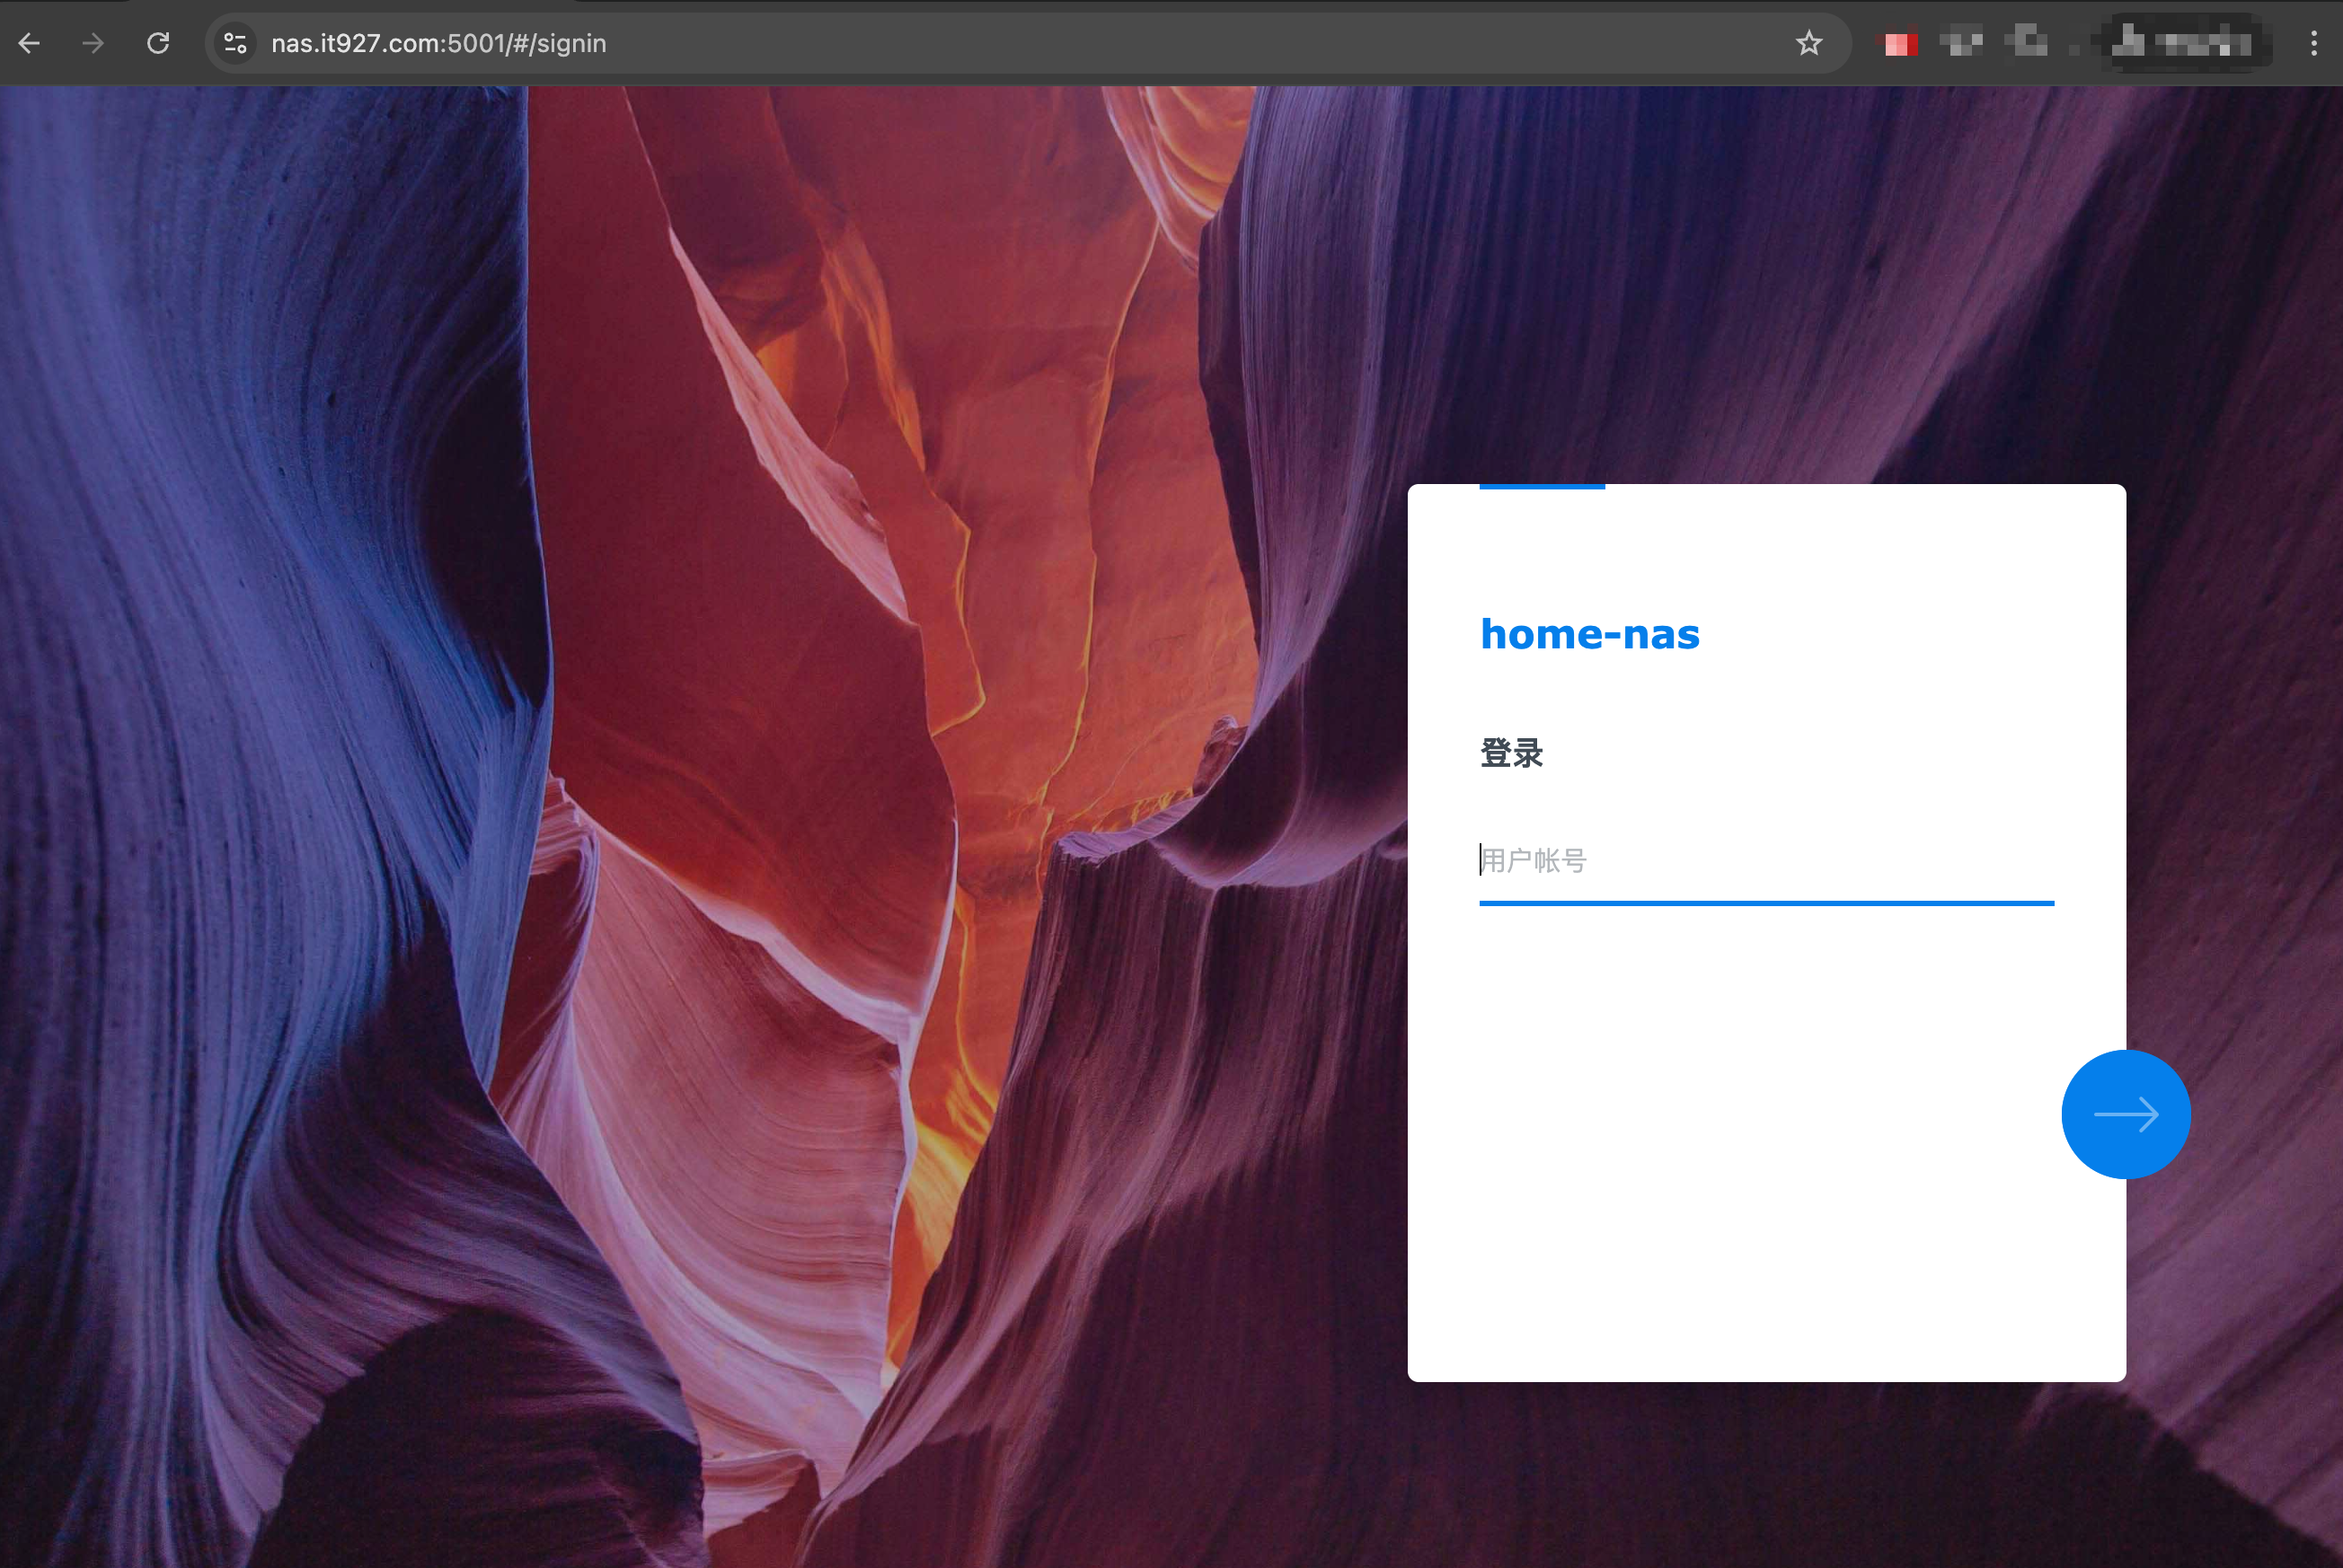
Task: Go back to the previous page
Action: pos(30,43)
